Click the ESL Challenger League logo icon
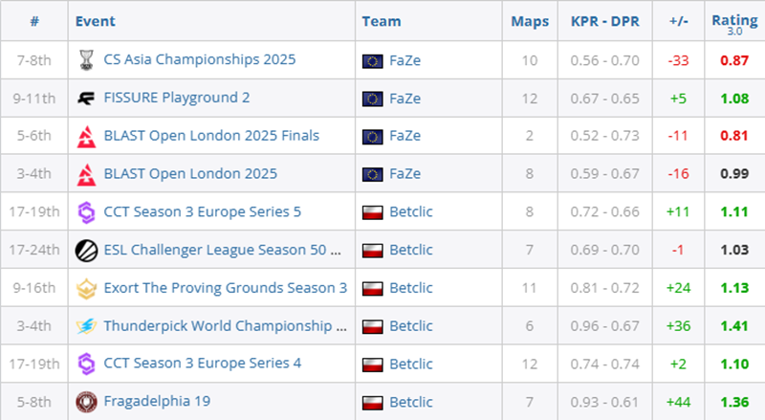 point(86,250)
